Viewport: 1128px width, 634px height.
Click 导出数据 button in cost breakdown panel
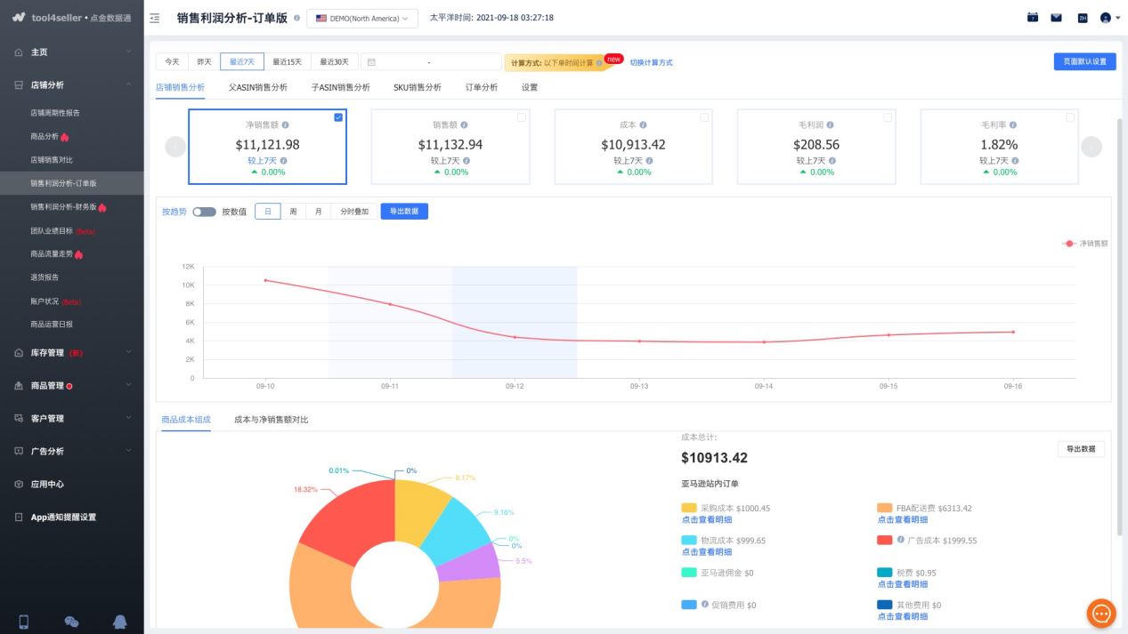pyautogui.click(x=1081, y=449)
